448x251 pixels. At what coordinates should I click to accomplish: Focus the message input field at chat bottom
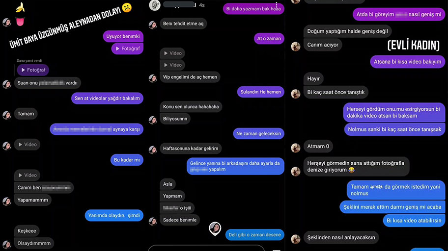coord(206,248)
